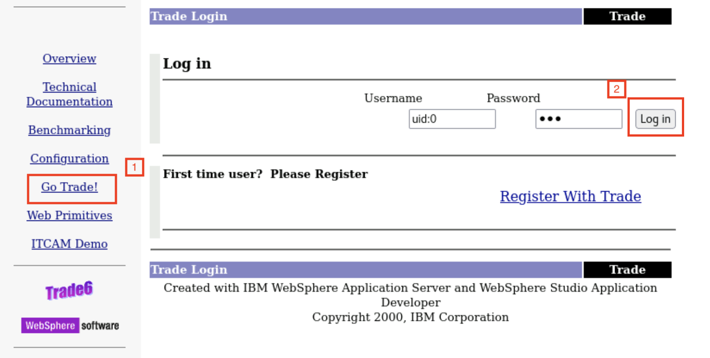Click the 'First time user? Please Register' text
Screen dimensions: 710x358
[x=265, y=174]
